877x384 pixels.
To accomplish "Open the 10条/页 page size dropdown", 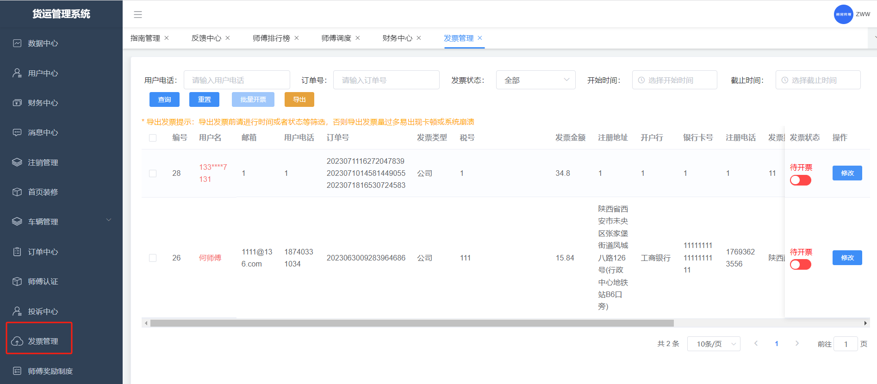I will pyautogui.click(x=713, y=344).
